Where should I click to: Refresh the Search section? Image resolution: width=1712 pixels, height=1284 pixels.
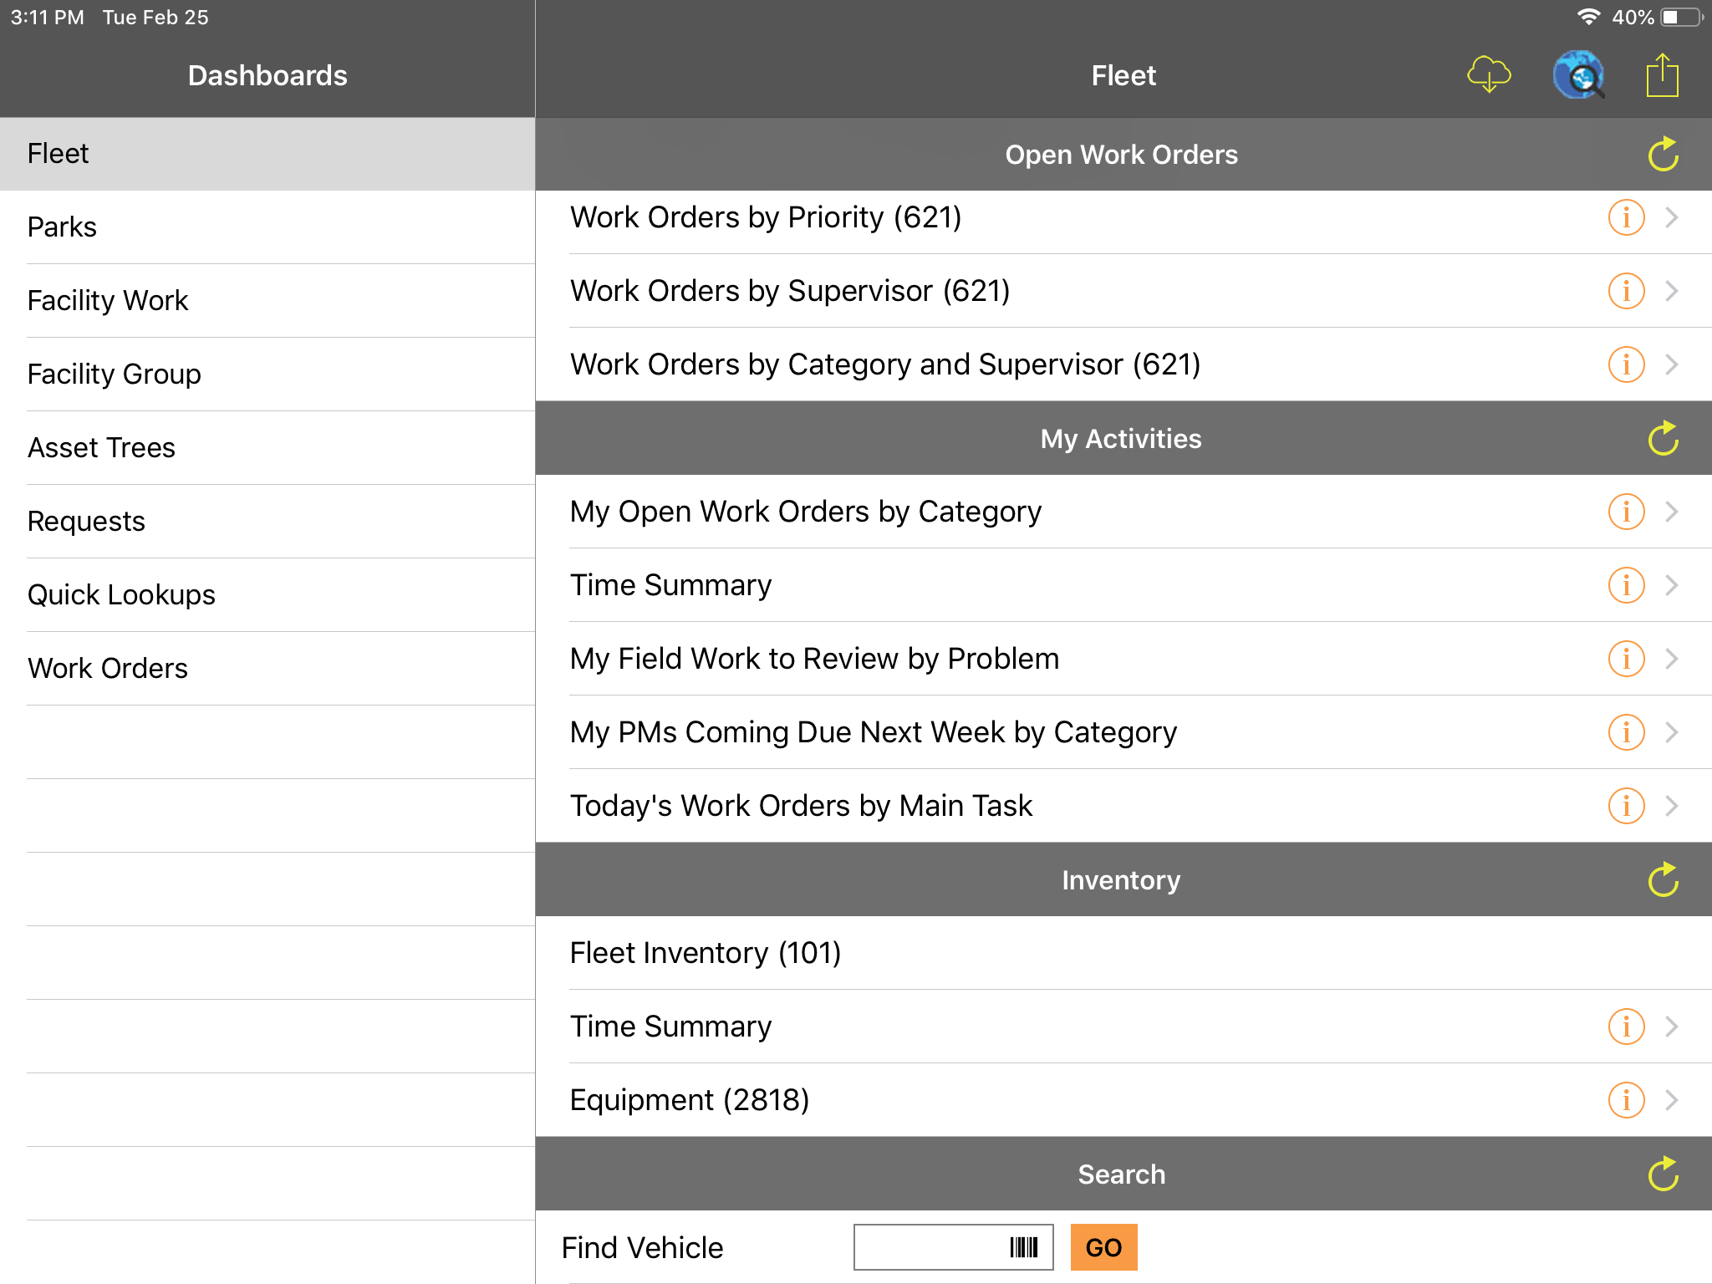point(1663,1174)
